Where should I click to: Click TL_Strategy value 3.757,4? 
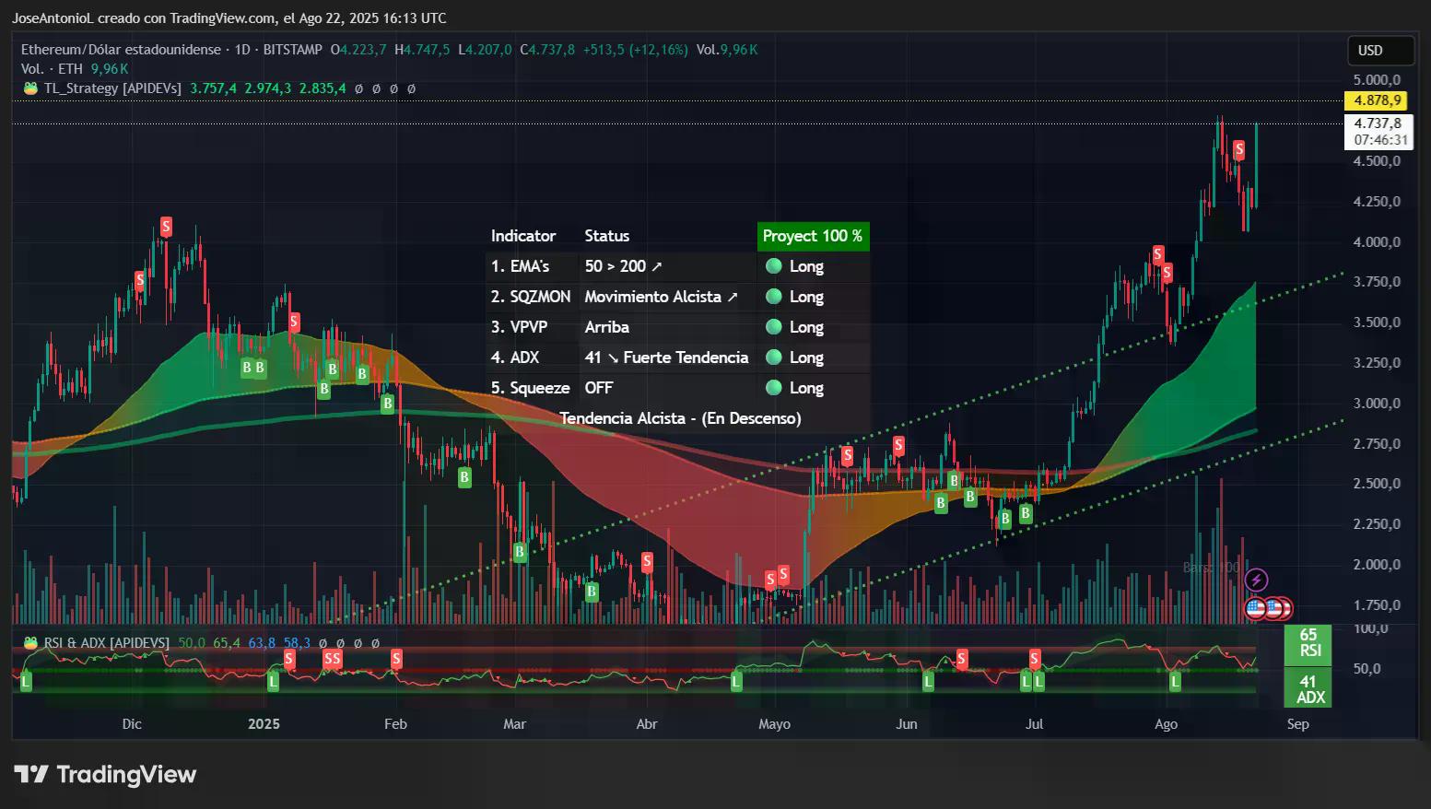[213, 88]
